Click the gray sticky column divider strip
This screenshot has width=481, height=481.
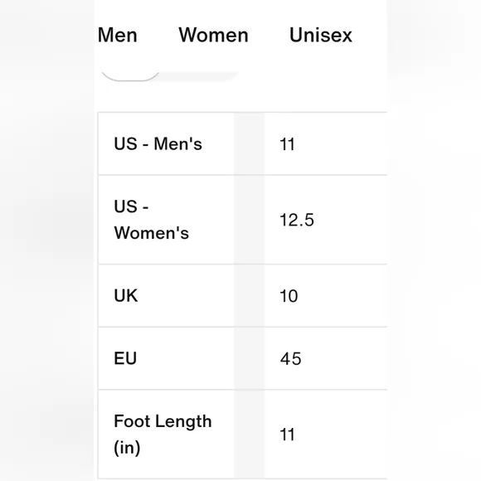pos(249,296)
